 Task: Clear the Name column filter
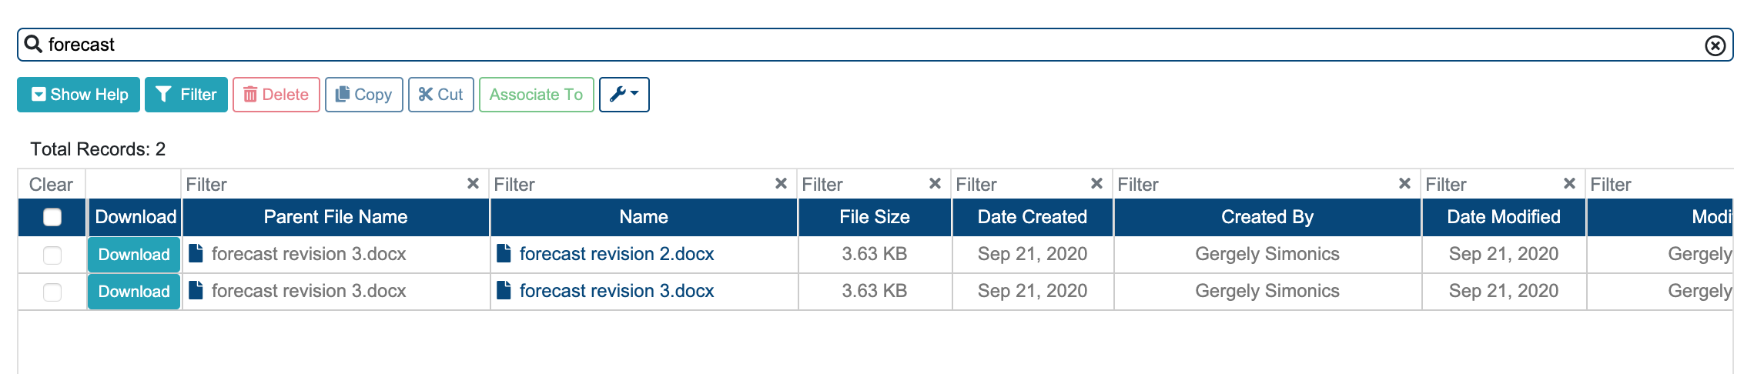781,184
